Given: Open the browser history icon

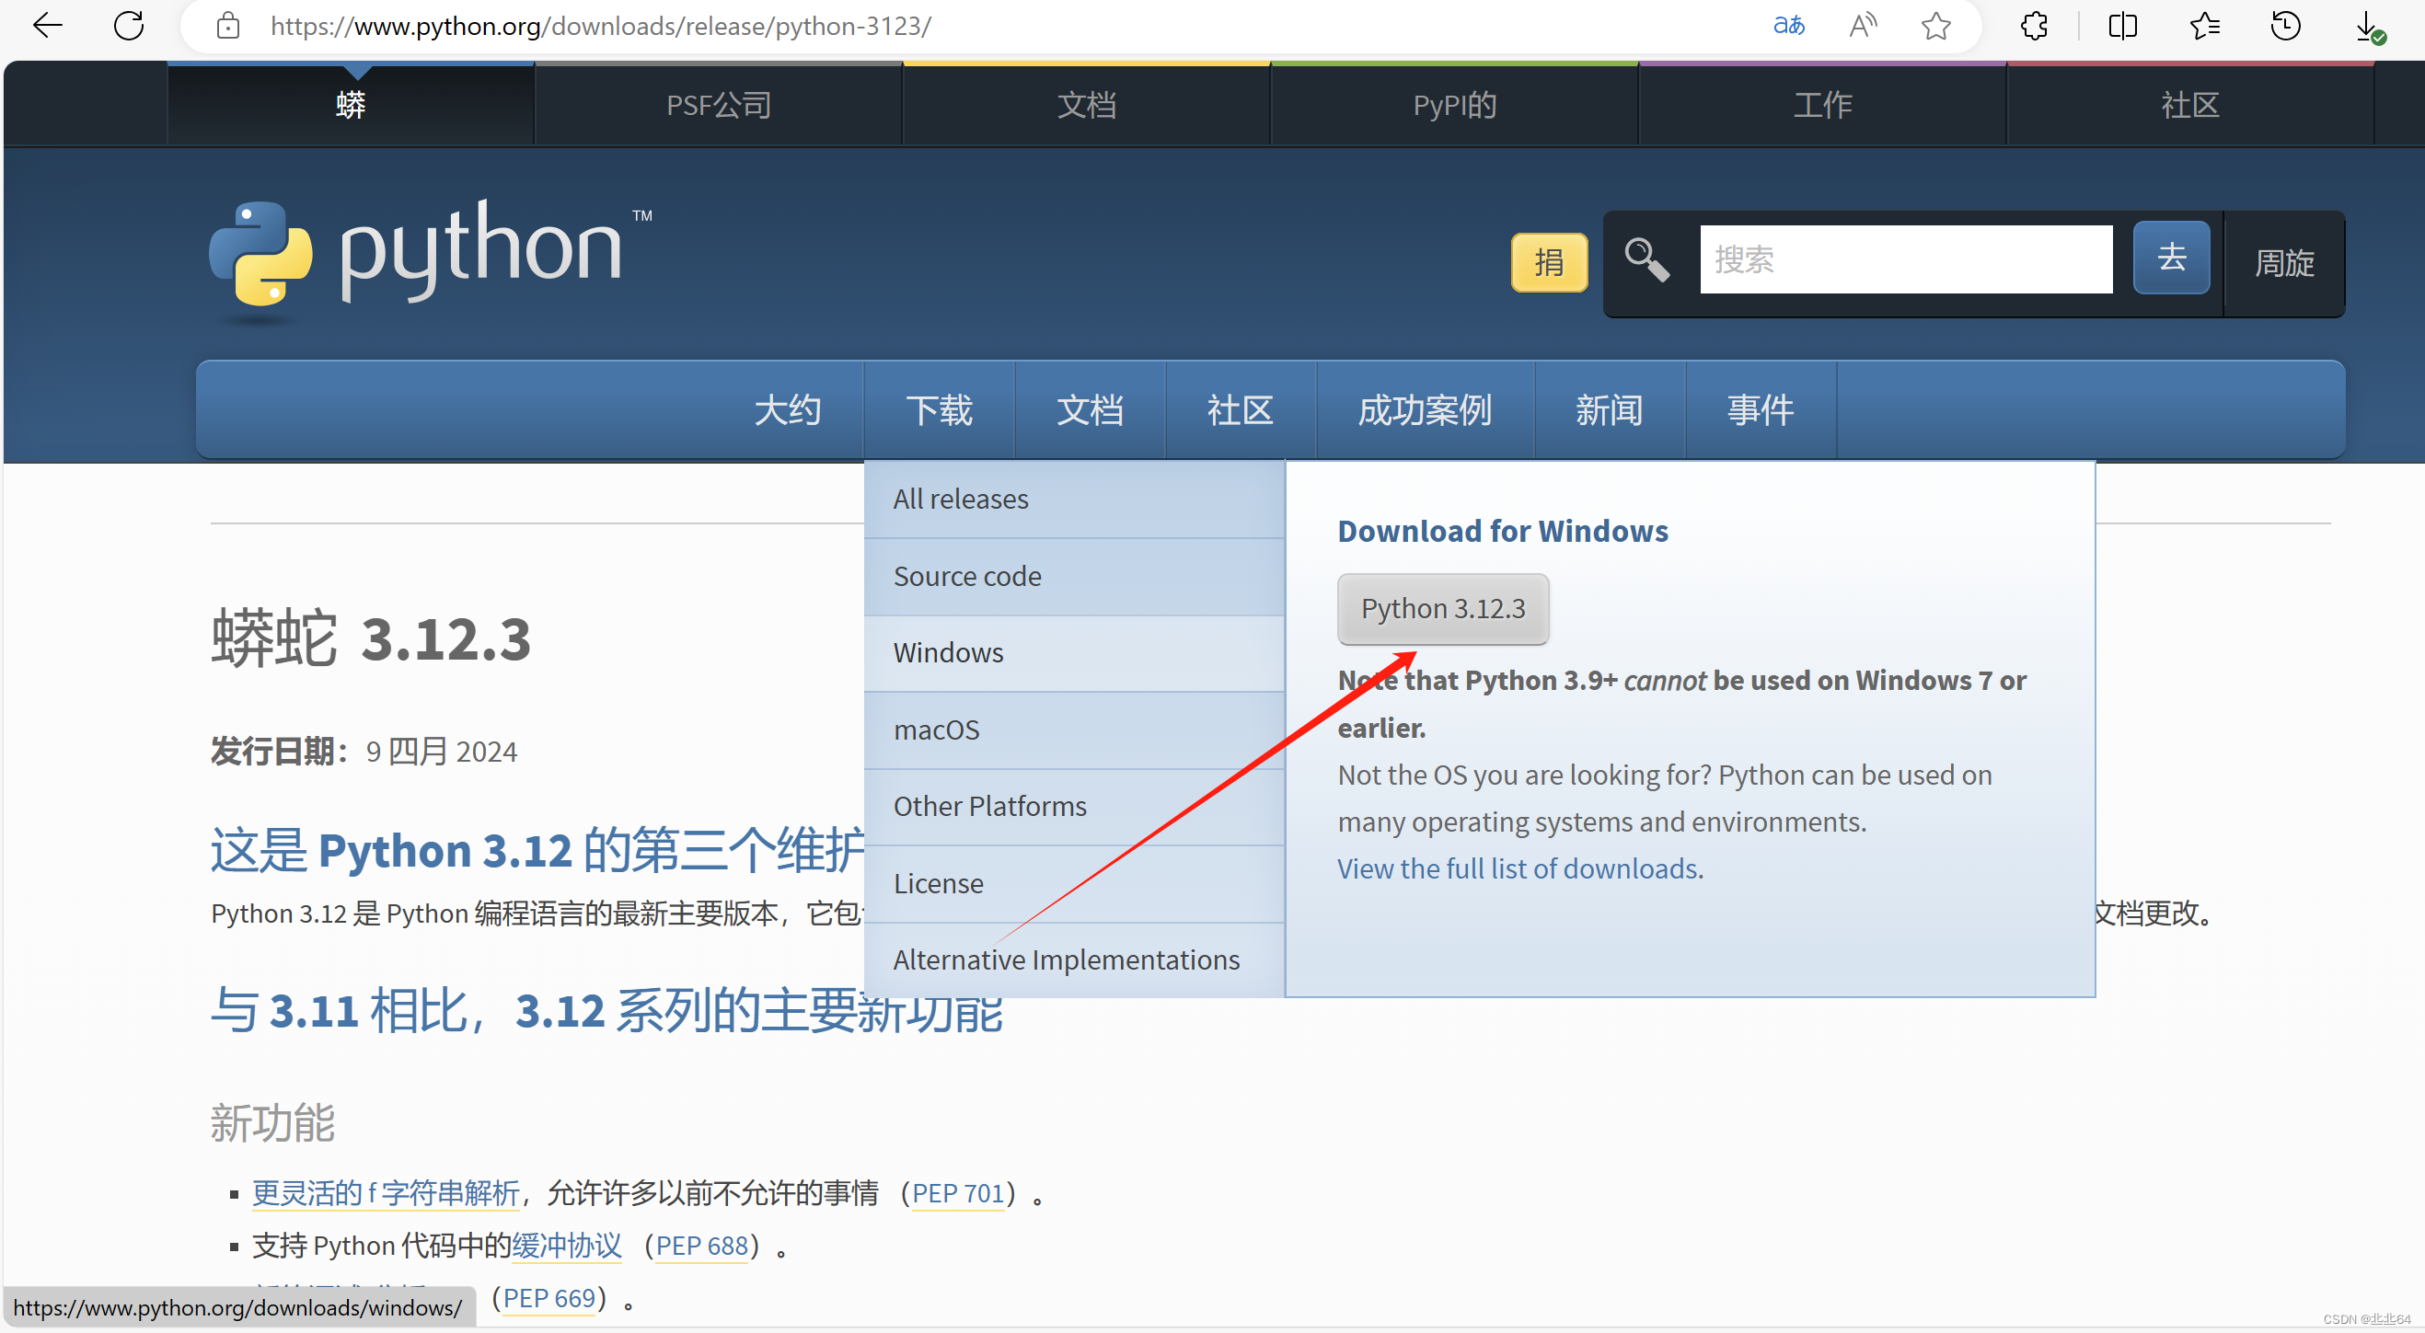Looking at the screenshot, I should tap(2285, 26).
